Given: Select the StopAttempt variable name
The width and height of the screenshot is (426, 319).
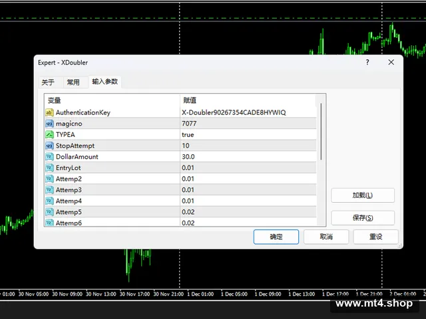Looking at the screenshot, I should [x=75, y=146].
